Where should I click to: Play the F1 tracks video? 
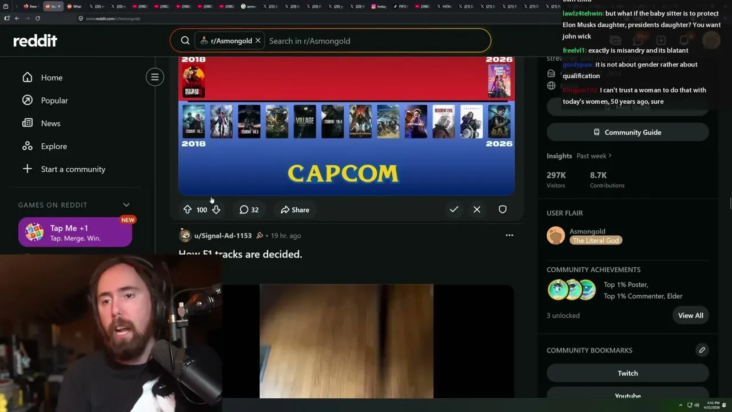(347, 341)
